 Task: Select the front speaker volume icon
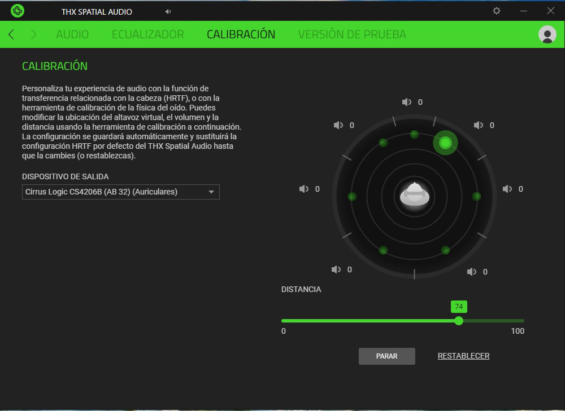click(407, 102)
